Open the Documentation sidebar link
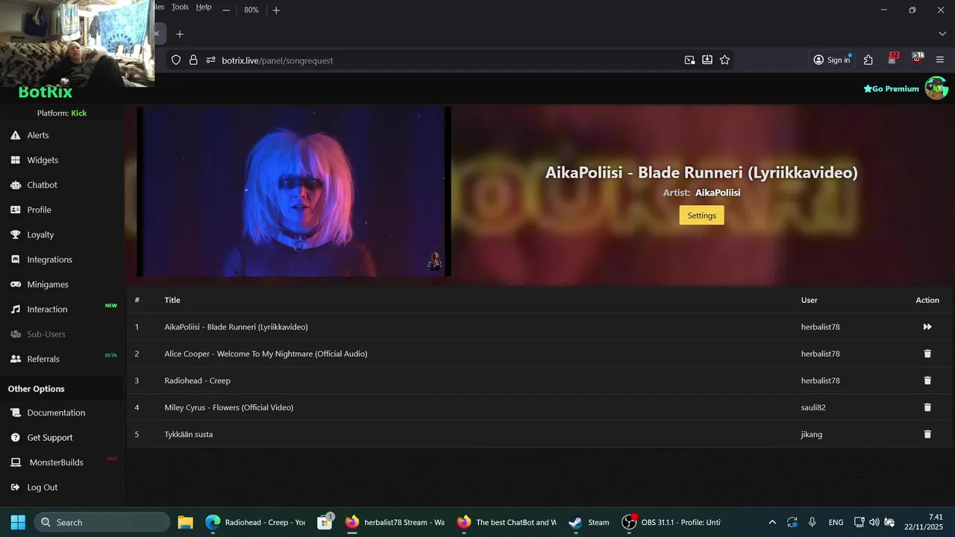The width and height of the screenshot is (955, 537). click(x=56, y=412)
